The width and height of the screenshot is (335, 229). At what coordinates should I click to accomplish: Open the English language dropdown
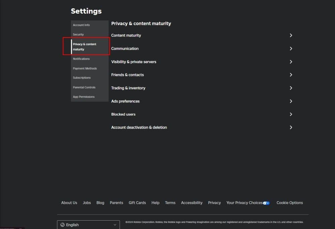88,225
